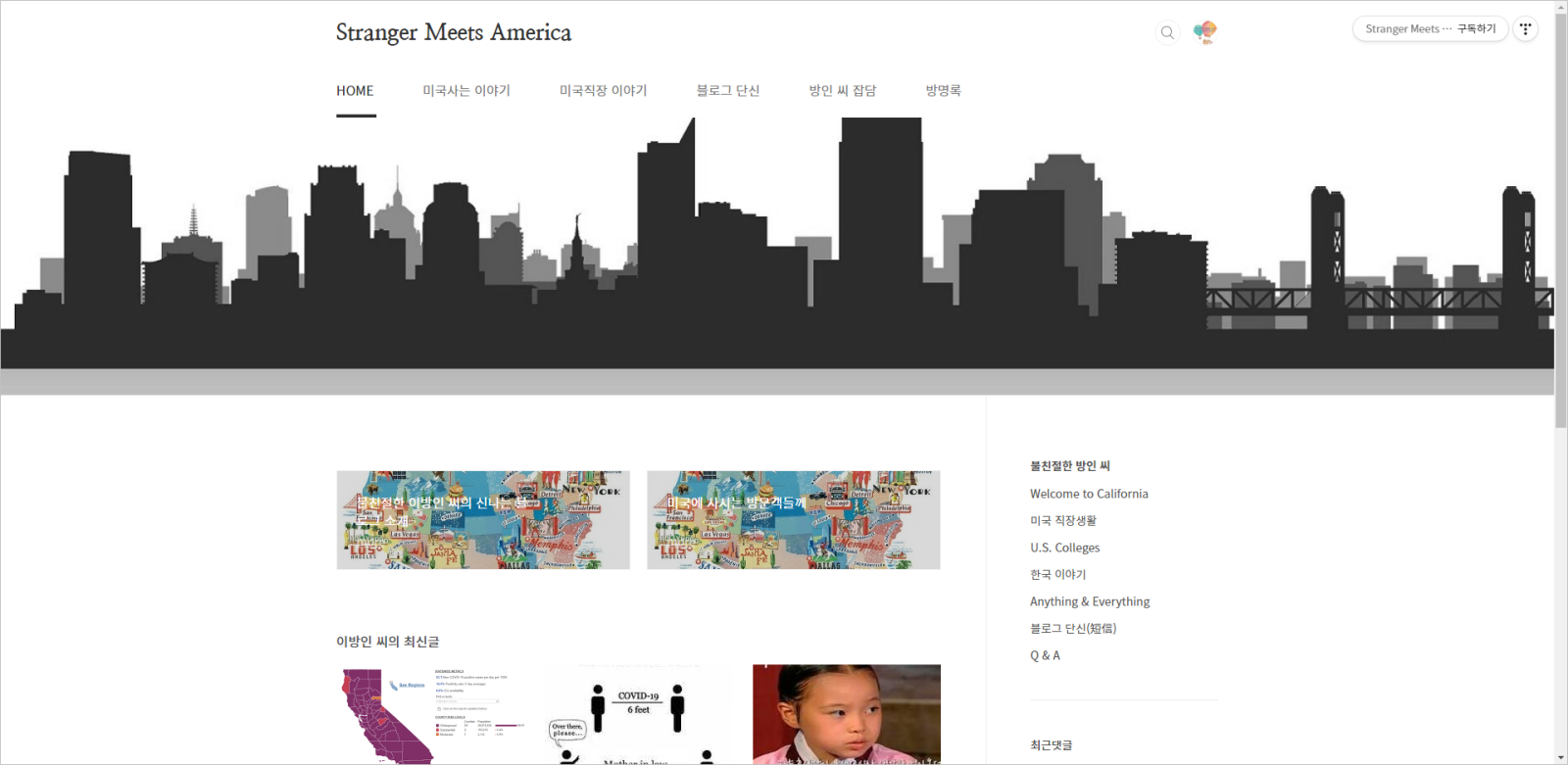Screen dimensions: 1568x765
Task: Go to Stranger Meets America blog title
Action: coord(454,32)
